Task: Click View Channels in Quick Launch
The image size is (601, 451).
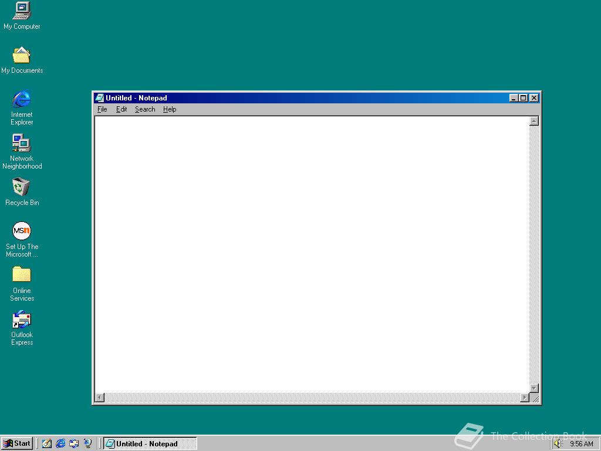Action: pos(88,444)
